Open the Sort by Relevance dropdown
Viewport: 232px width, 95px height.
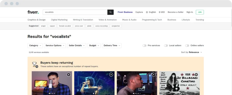192,52
